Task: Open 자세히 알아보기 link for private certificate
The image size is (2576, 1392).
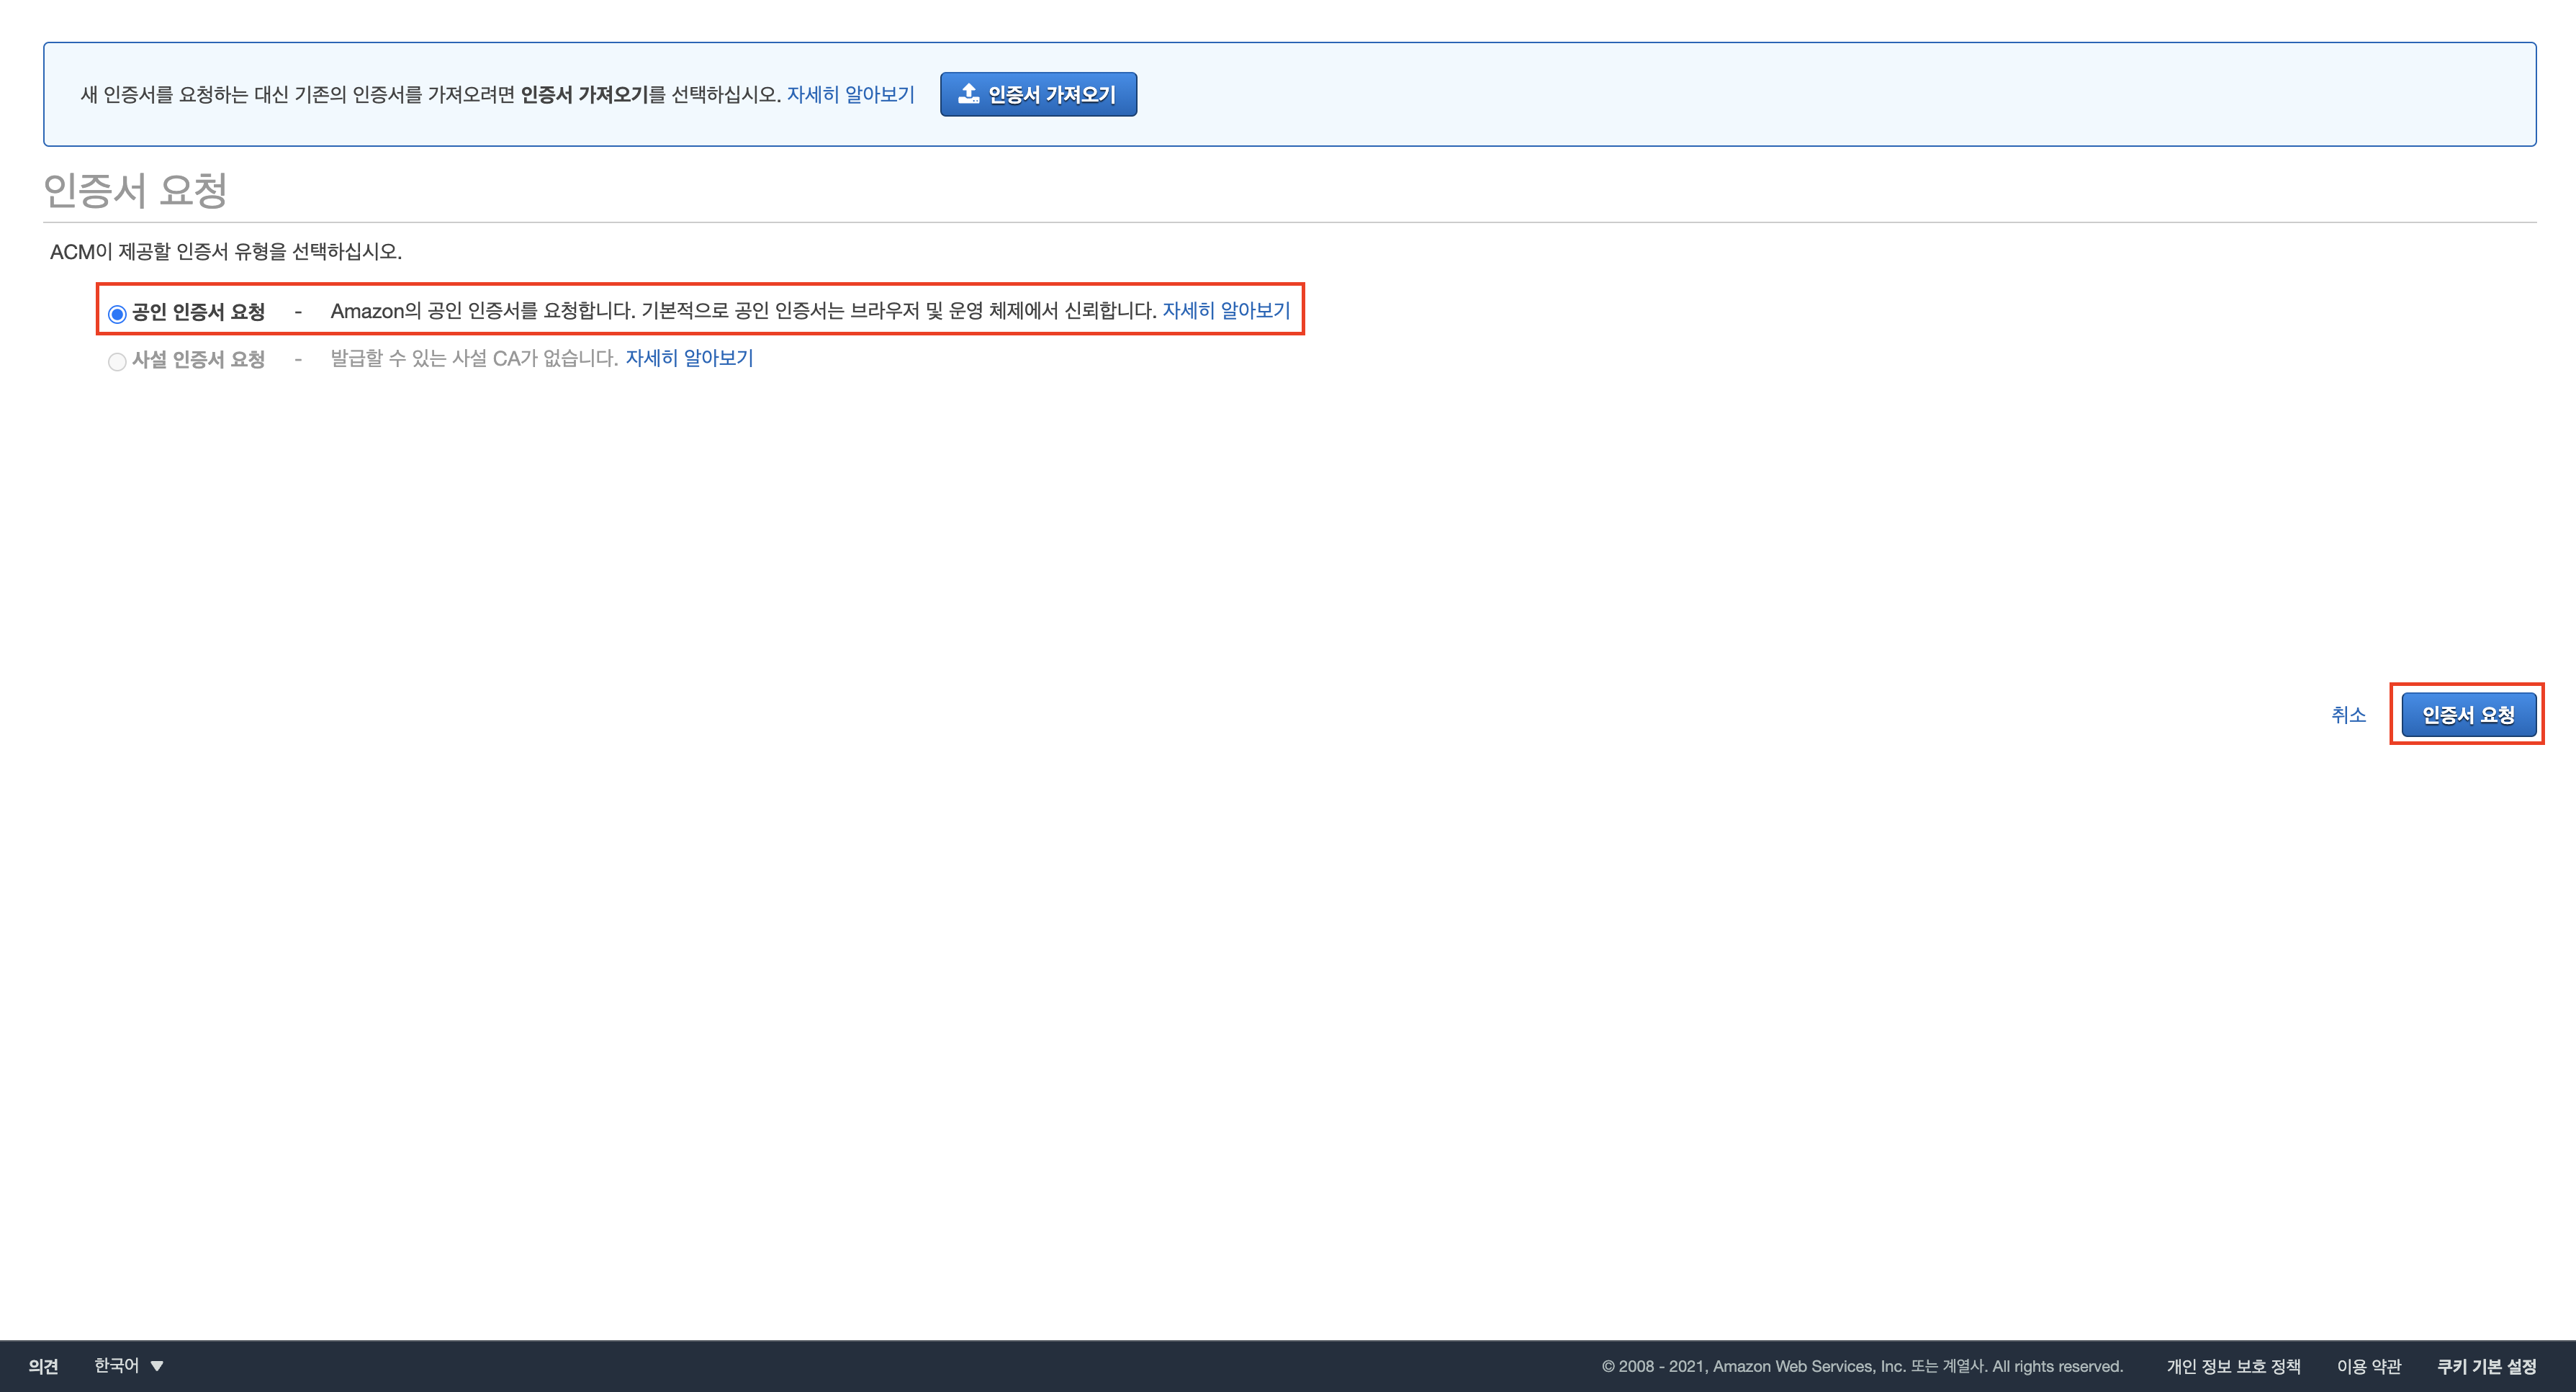Action: coord(689,358)
